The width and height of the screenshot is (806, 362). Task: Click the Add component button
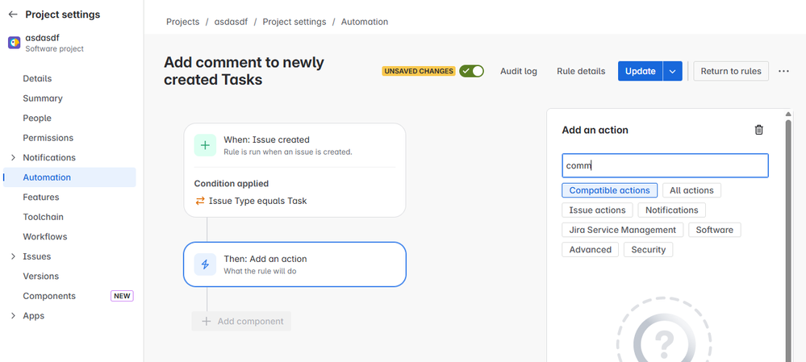pos(241,321)
